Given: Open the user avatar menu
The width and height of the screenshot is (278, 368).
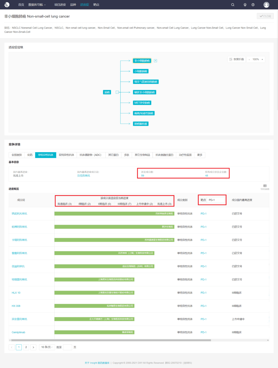Looking at the screenshot, I should click(x=266, y=5).
